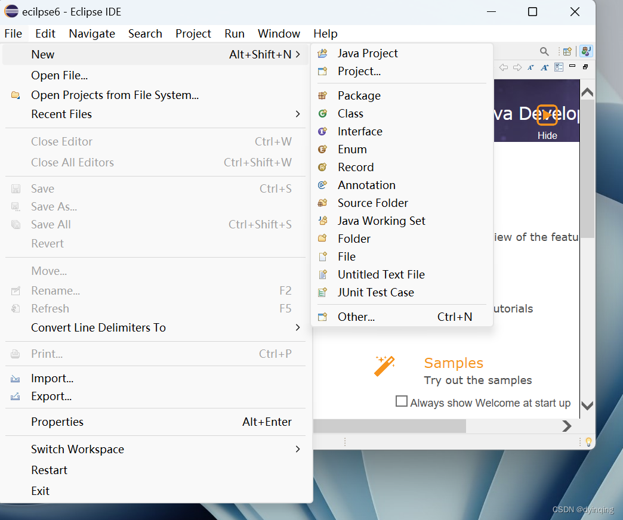
Task: Expand the New submenu arrow
Action: pos(298,54)
